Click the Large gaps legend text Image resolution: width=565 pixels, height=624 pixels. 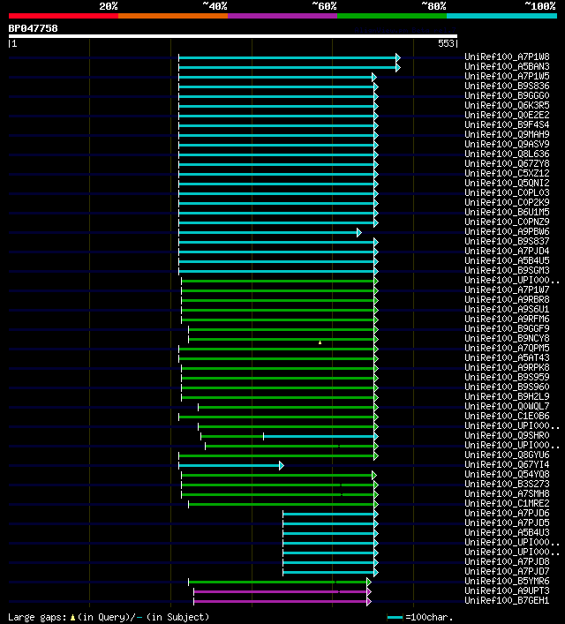coord(109,617)
